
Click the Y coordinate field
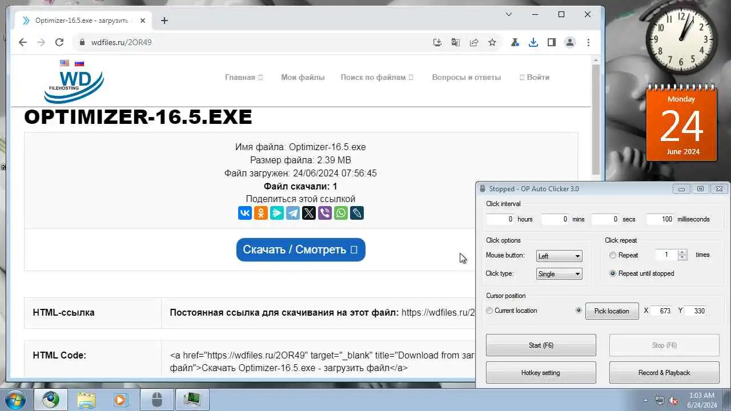pos(695,311)
